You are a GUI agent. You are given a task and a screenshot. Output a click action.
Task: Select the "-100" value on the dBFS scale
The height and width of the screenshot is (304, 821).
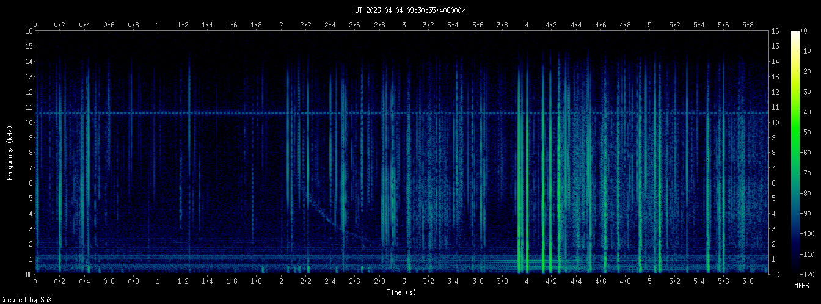[809, 234]
